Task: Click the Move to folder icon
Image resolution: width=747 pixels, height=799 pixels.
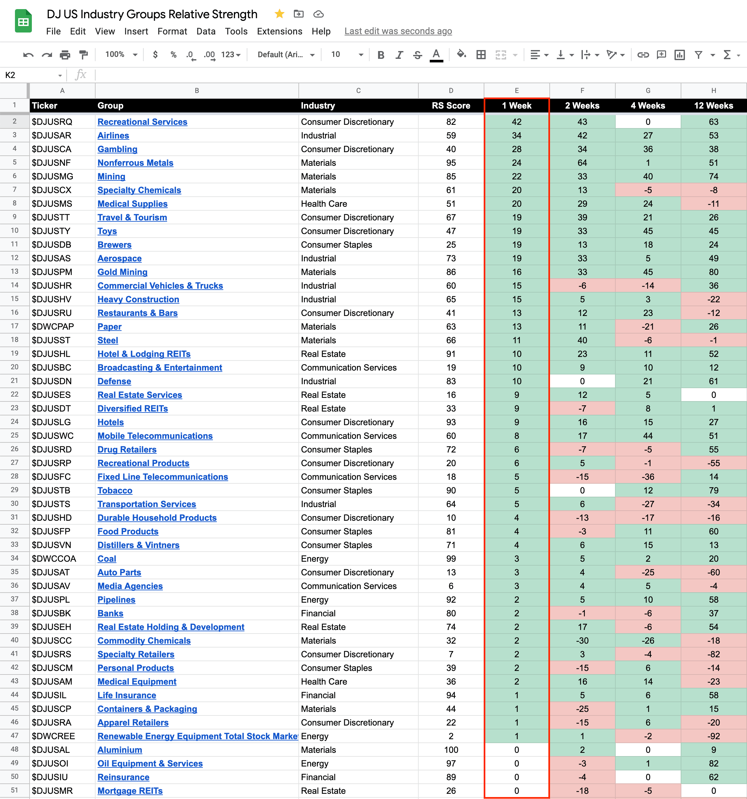Action: coord(298,14)
